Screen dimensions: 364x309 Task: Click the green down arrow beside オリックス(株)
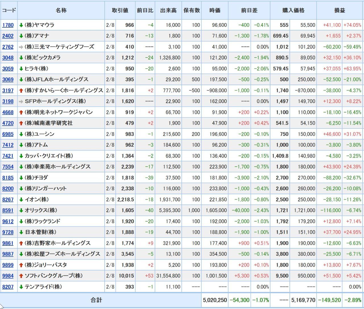(21, 210)
